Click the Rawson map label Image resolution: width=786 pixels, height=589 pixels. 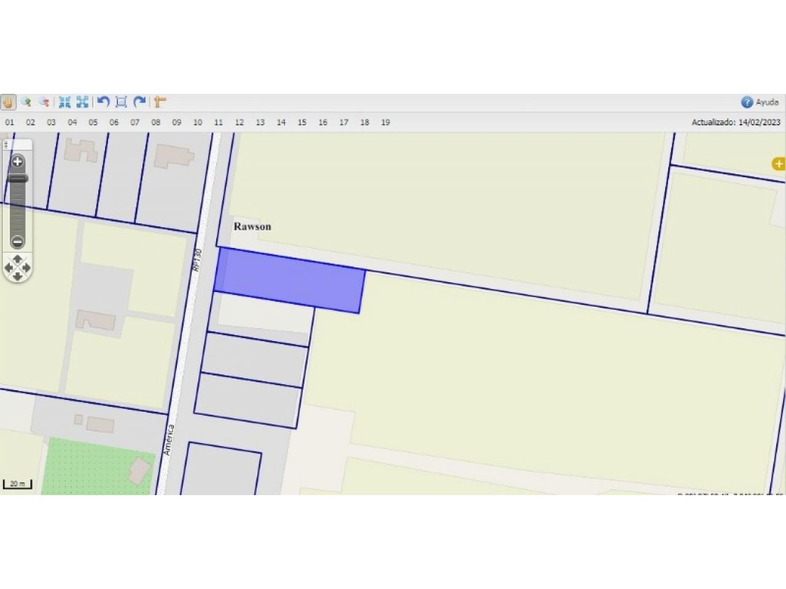[x=252, y=226]
